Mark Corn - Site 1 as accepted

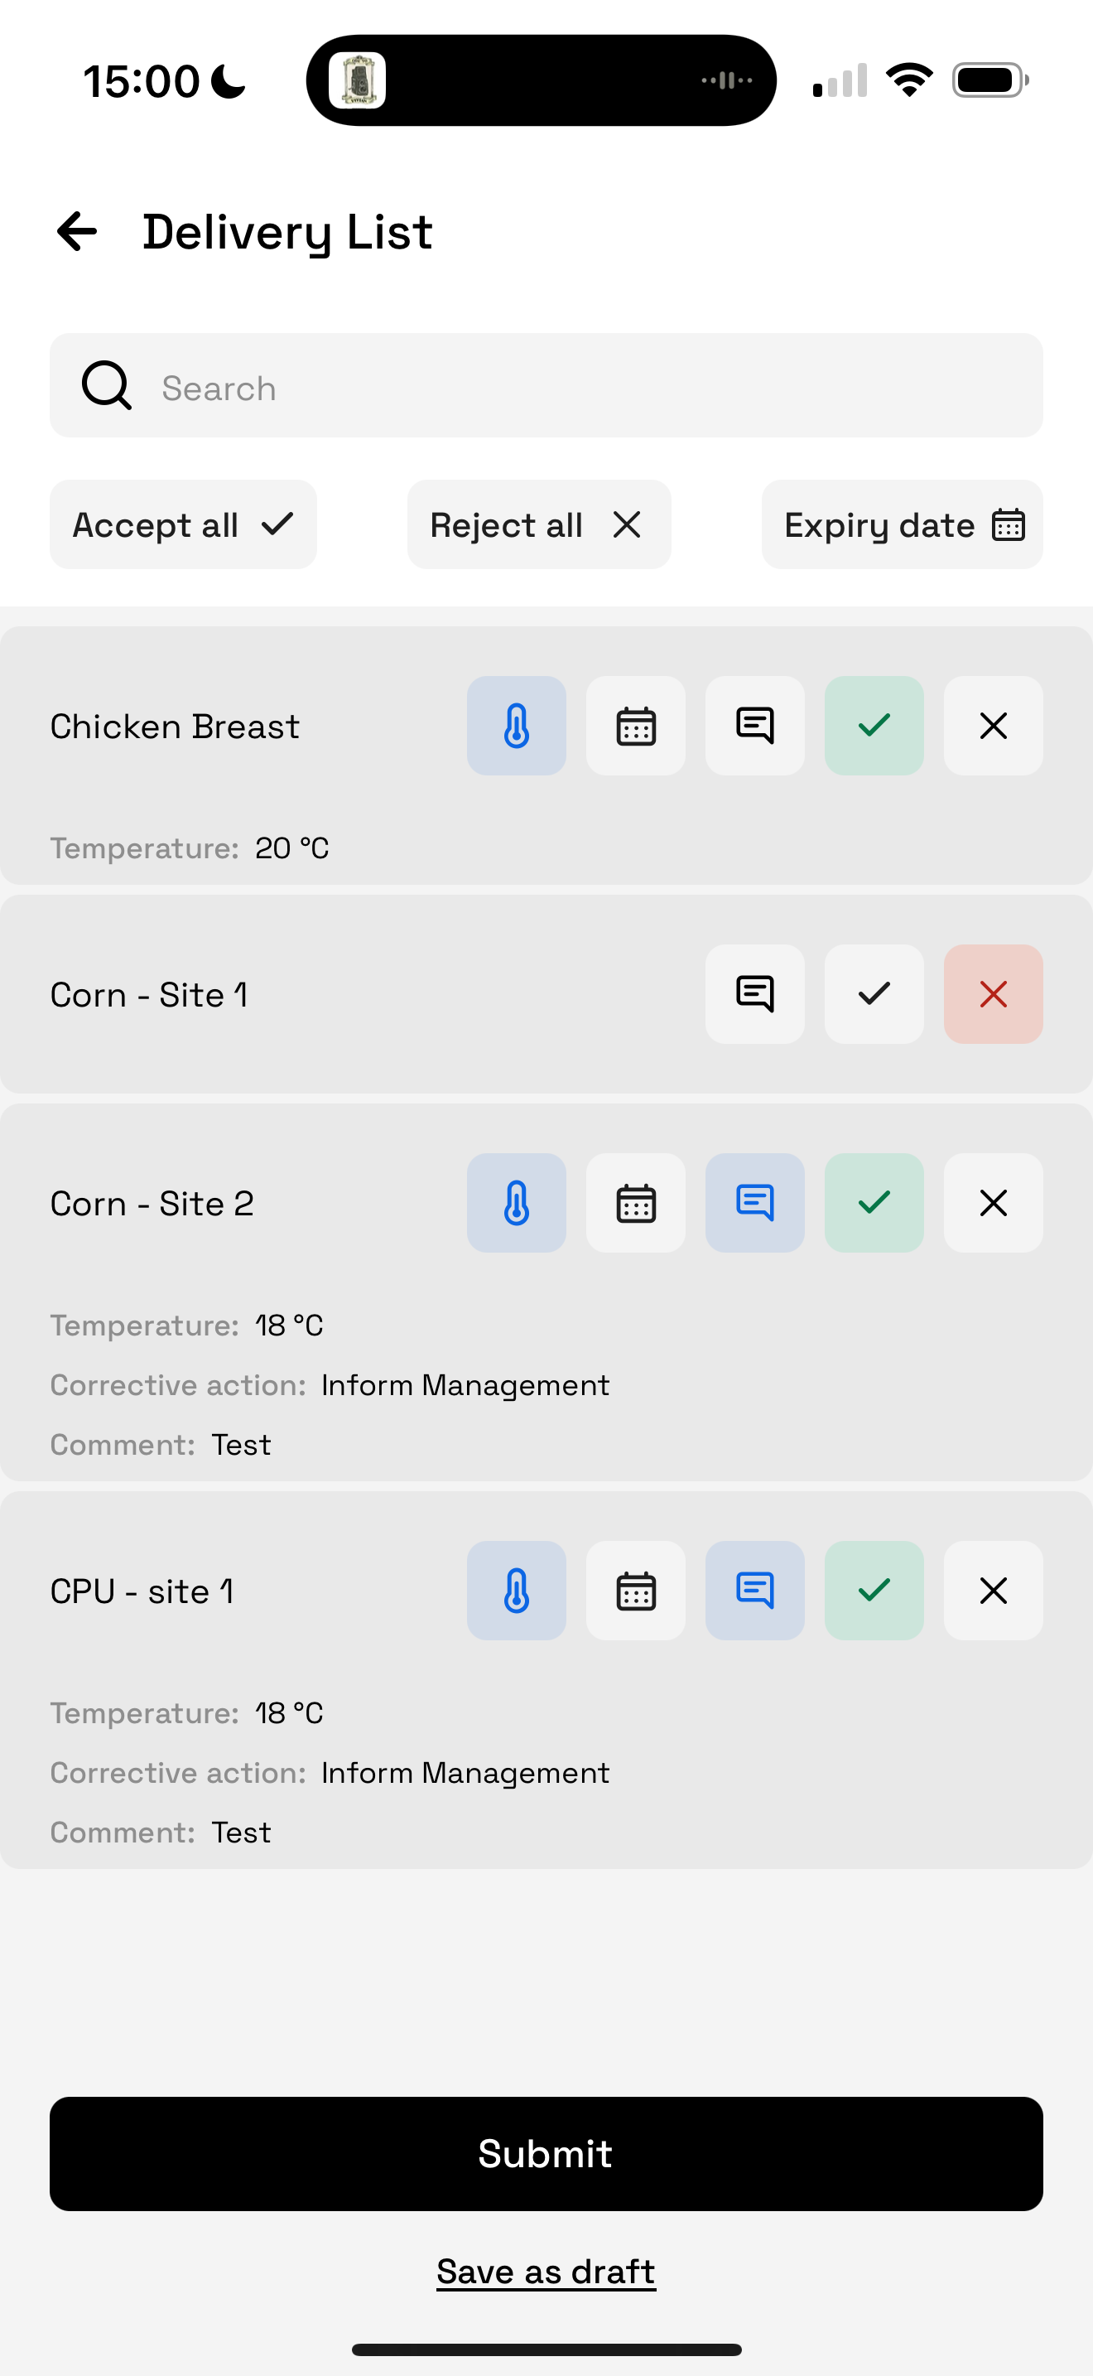pyautogui.click(x=874, y=994)
